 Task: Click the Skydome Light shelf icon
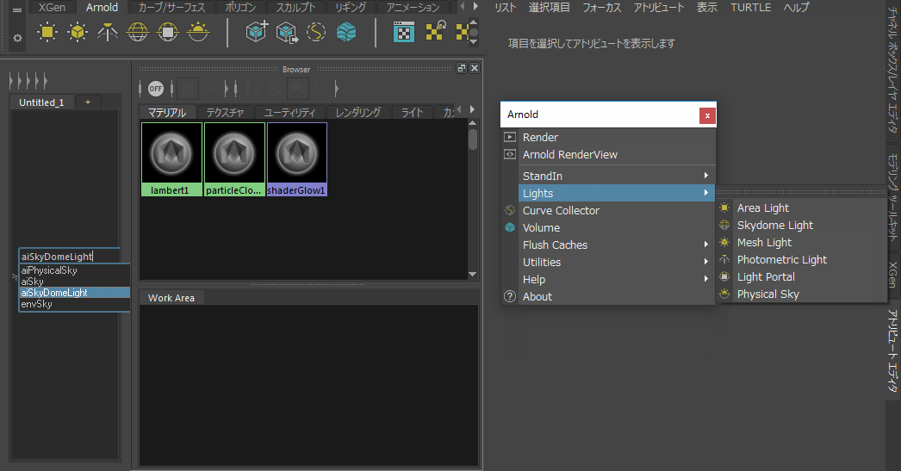click(137, 32)
